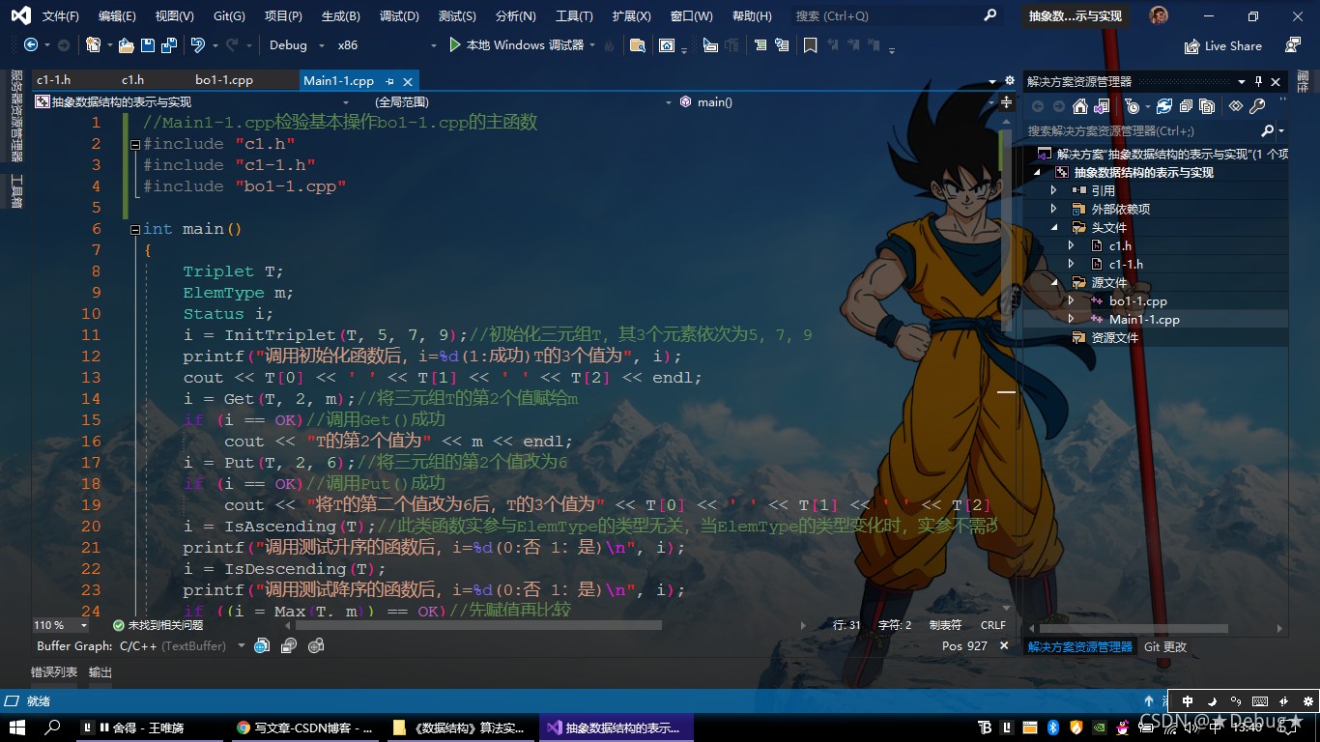Click the first Buffer Graph icon
This screenshot has width=1320, height=742.
click(262, 646)
